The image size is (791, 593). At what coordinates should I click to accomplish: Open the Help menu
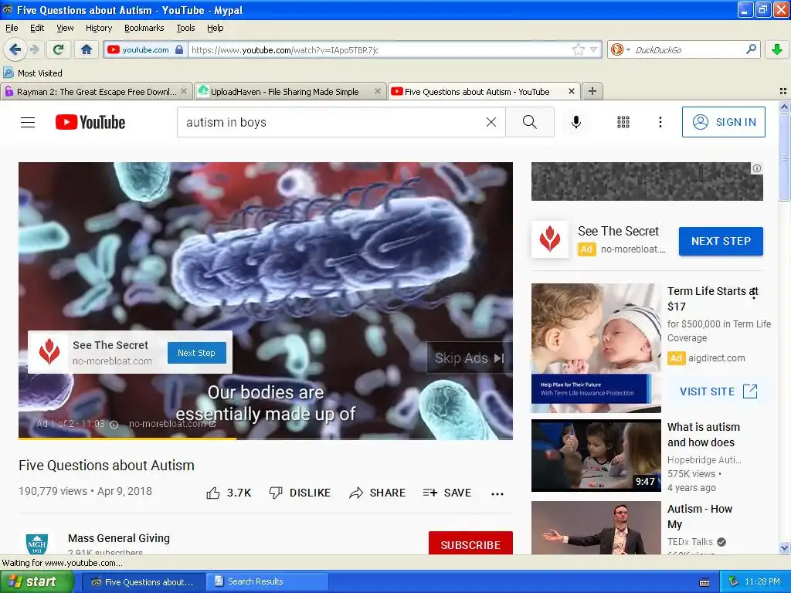[x=215, y=28]
